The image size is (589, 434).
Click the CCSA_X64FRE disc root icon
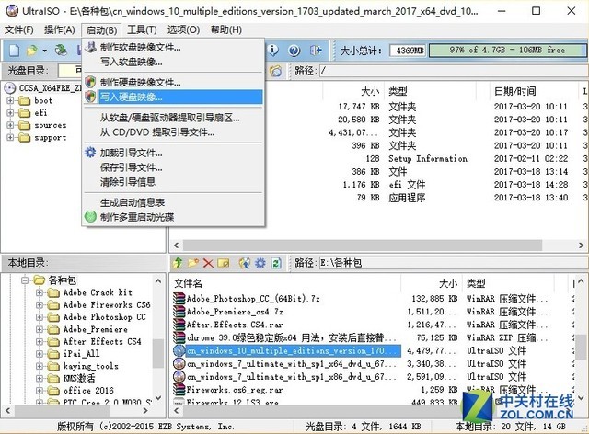point(10,88)
